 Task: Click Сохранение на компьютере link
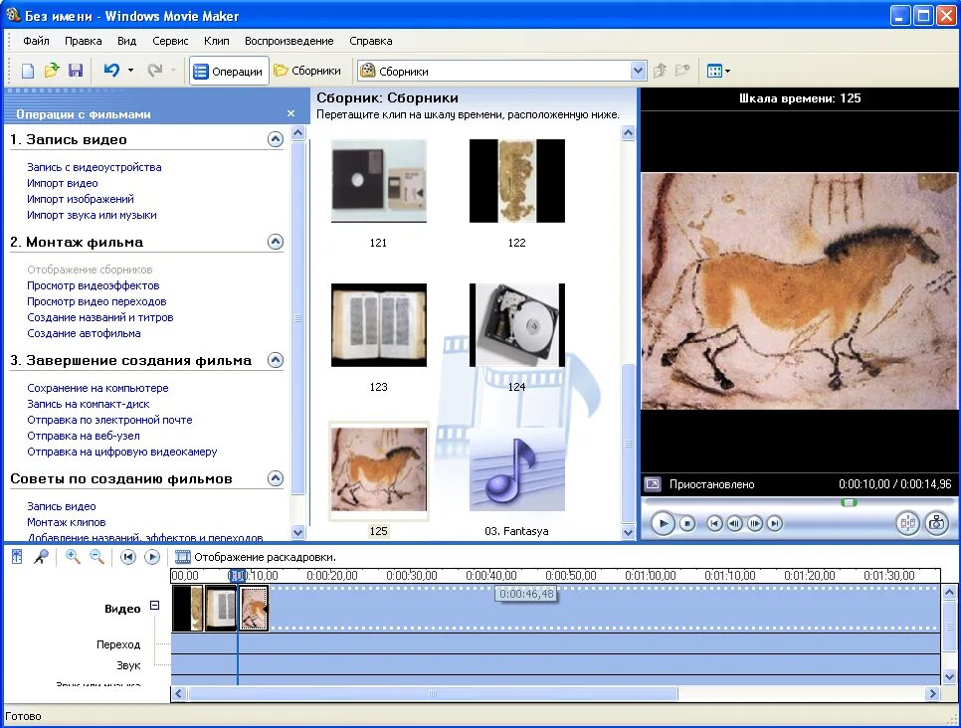click(x=97, y=388)
